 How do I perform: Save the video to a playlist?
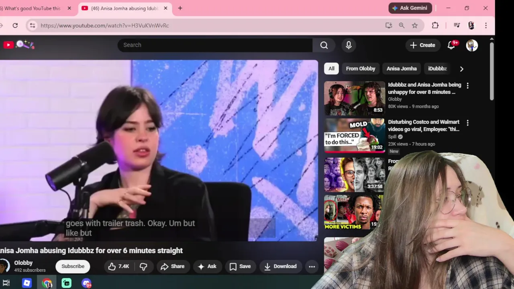(x=240, y=267)
